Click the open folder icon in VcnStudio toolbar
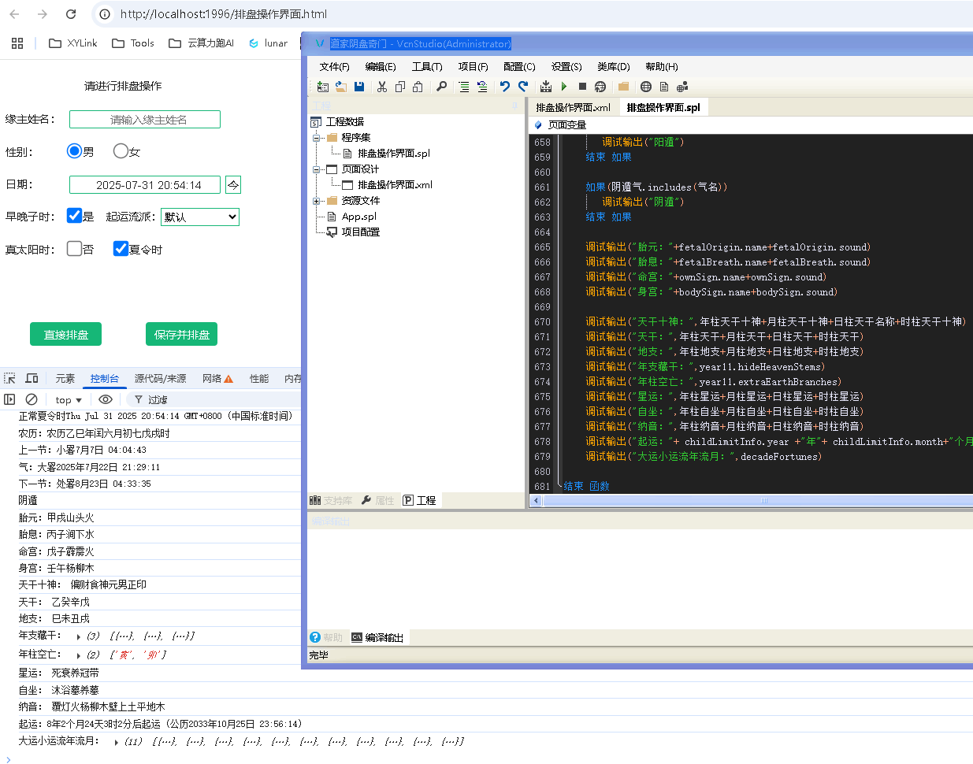The image size is (973, 764). [341, 87]
